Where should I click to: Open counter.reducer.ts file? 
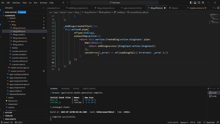tap(20, 58)
